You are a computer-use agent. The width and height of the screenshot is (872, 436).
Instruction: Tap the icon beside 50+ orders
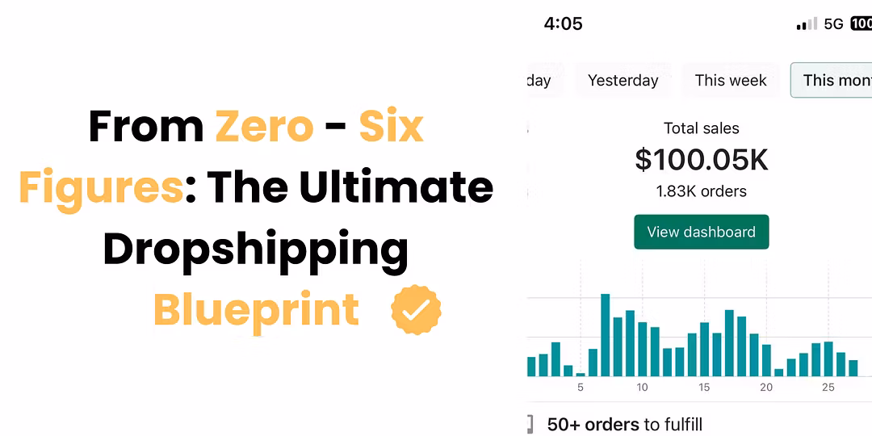pyautogui.click(x=530, y=425)
